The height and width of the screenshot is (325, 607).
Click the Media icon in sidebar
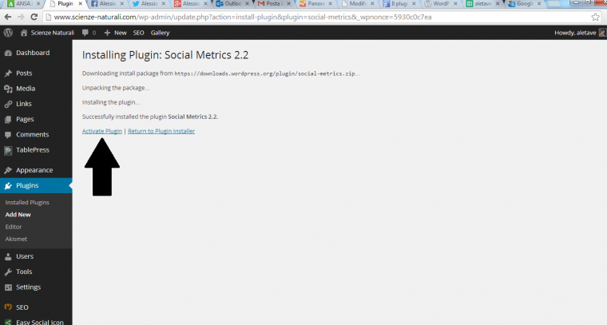coord(8,89)
